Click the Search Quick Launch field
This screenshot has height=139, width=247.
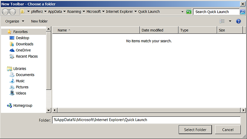coord(216,12)
